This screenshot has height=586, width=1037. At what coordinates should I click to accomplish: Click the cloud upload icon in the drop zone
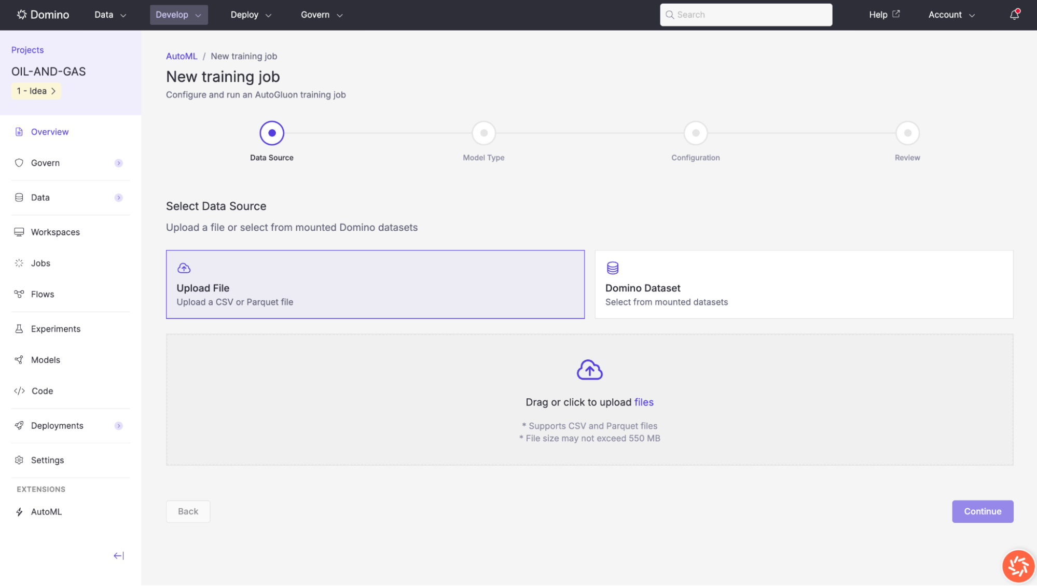589,370
